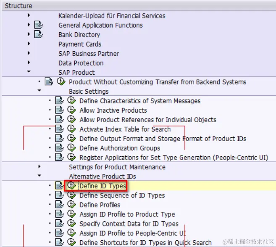
Task: Collapse SAP Product node
Action: [29, 71]
